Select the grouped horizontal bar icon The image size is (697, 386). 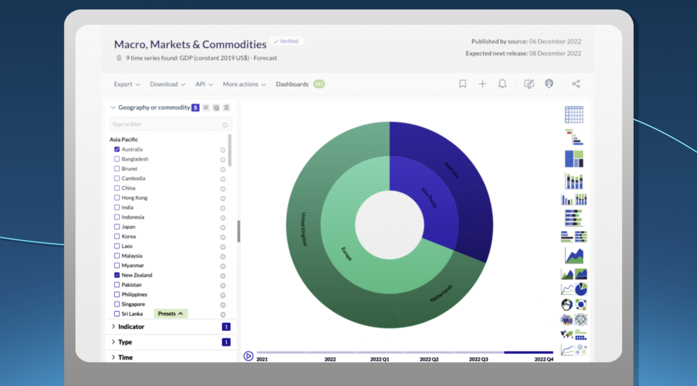567,237
